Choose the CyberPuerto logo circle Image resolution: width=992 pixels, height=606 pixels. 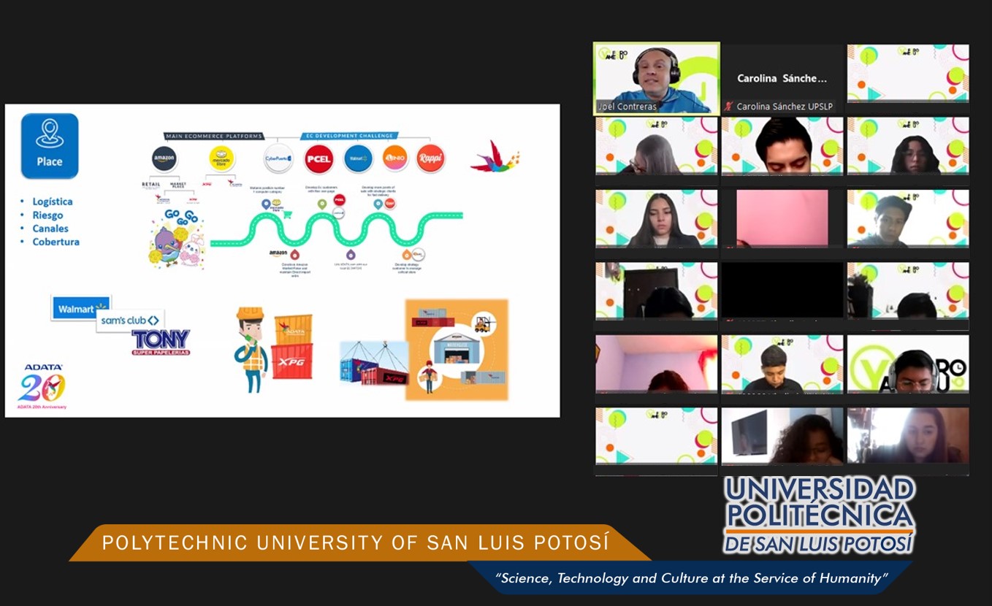(x=278, y=158)
